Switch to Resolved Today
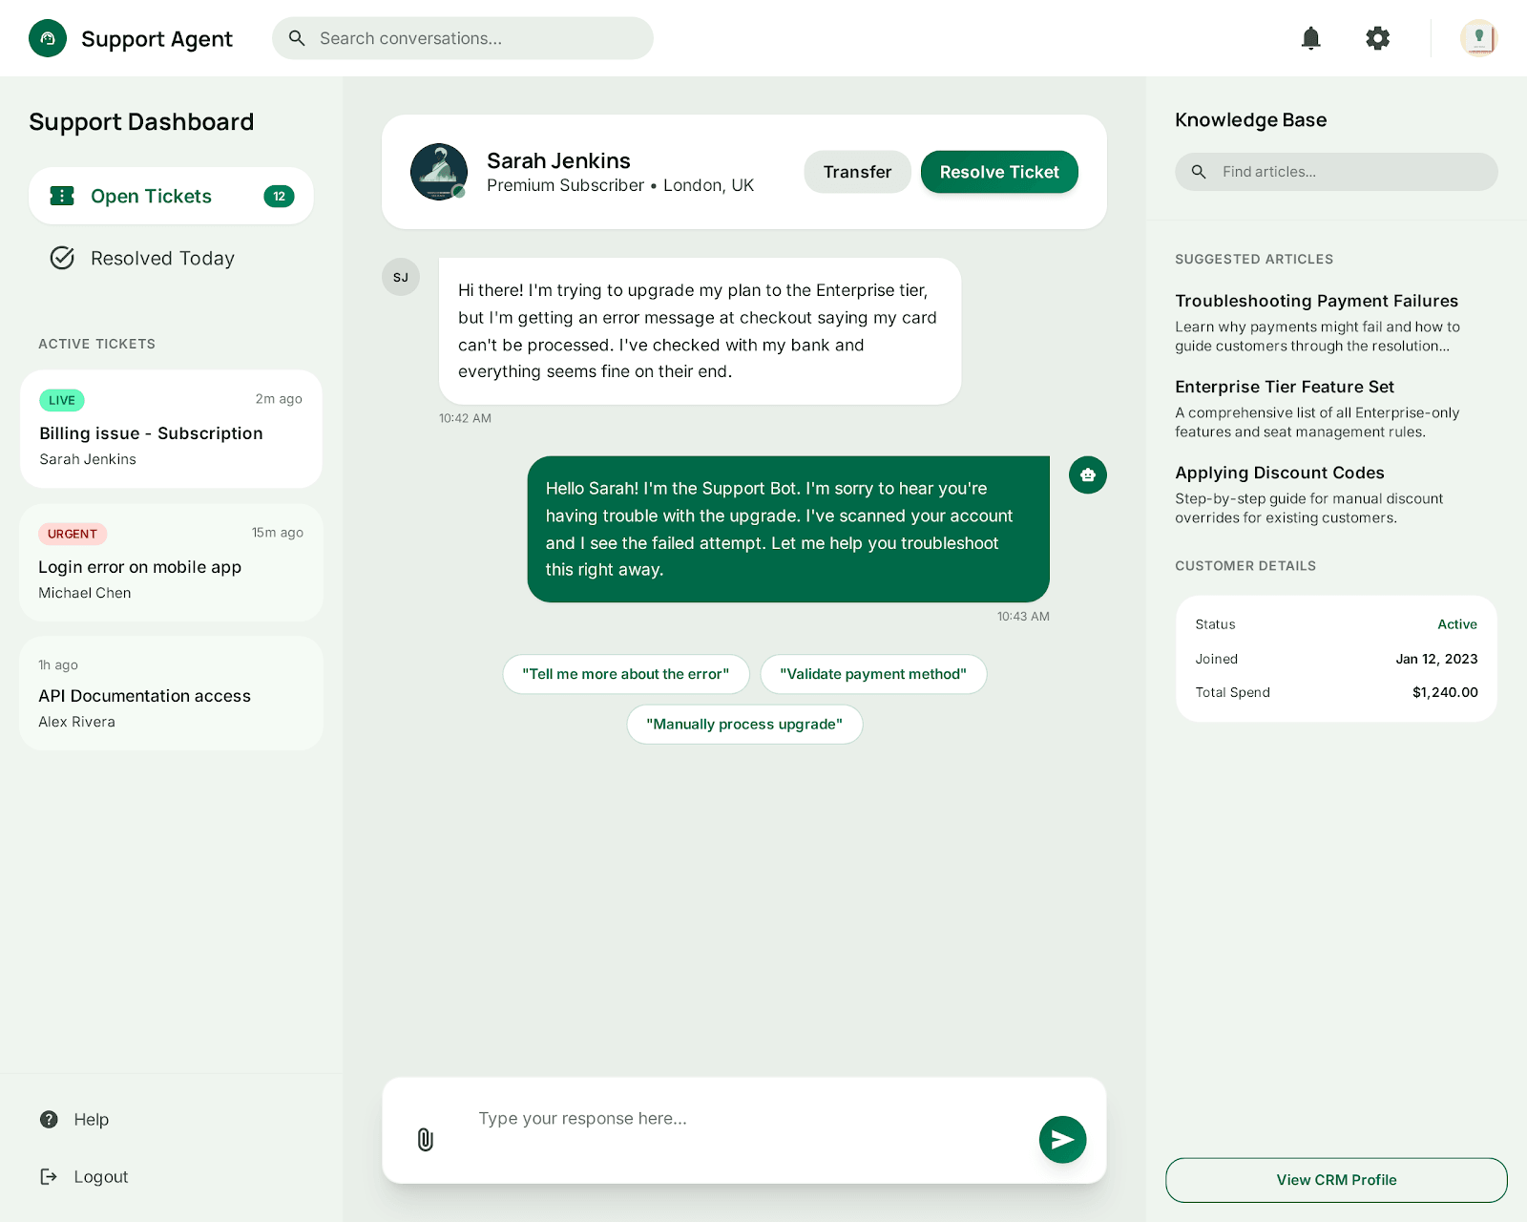 pyautogui.click(x=162, y=258)
